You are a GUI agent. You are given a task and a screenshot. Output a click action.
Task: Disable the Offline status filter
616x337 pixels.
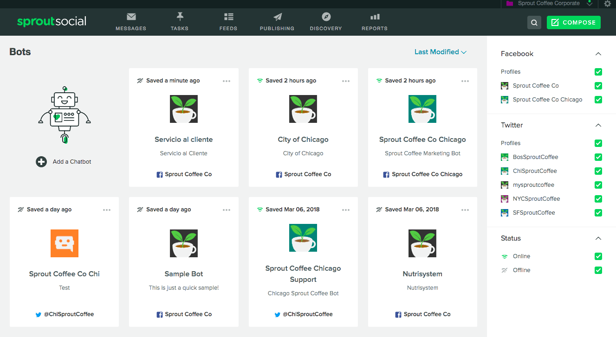coord(598,270)
